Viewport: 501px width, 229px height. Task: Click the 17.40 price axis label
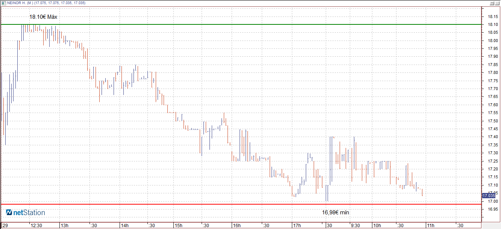493,137
